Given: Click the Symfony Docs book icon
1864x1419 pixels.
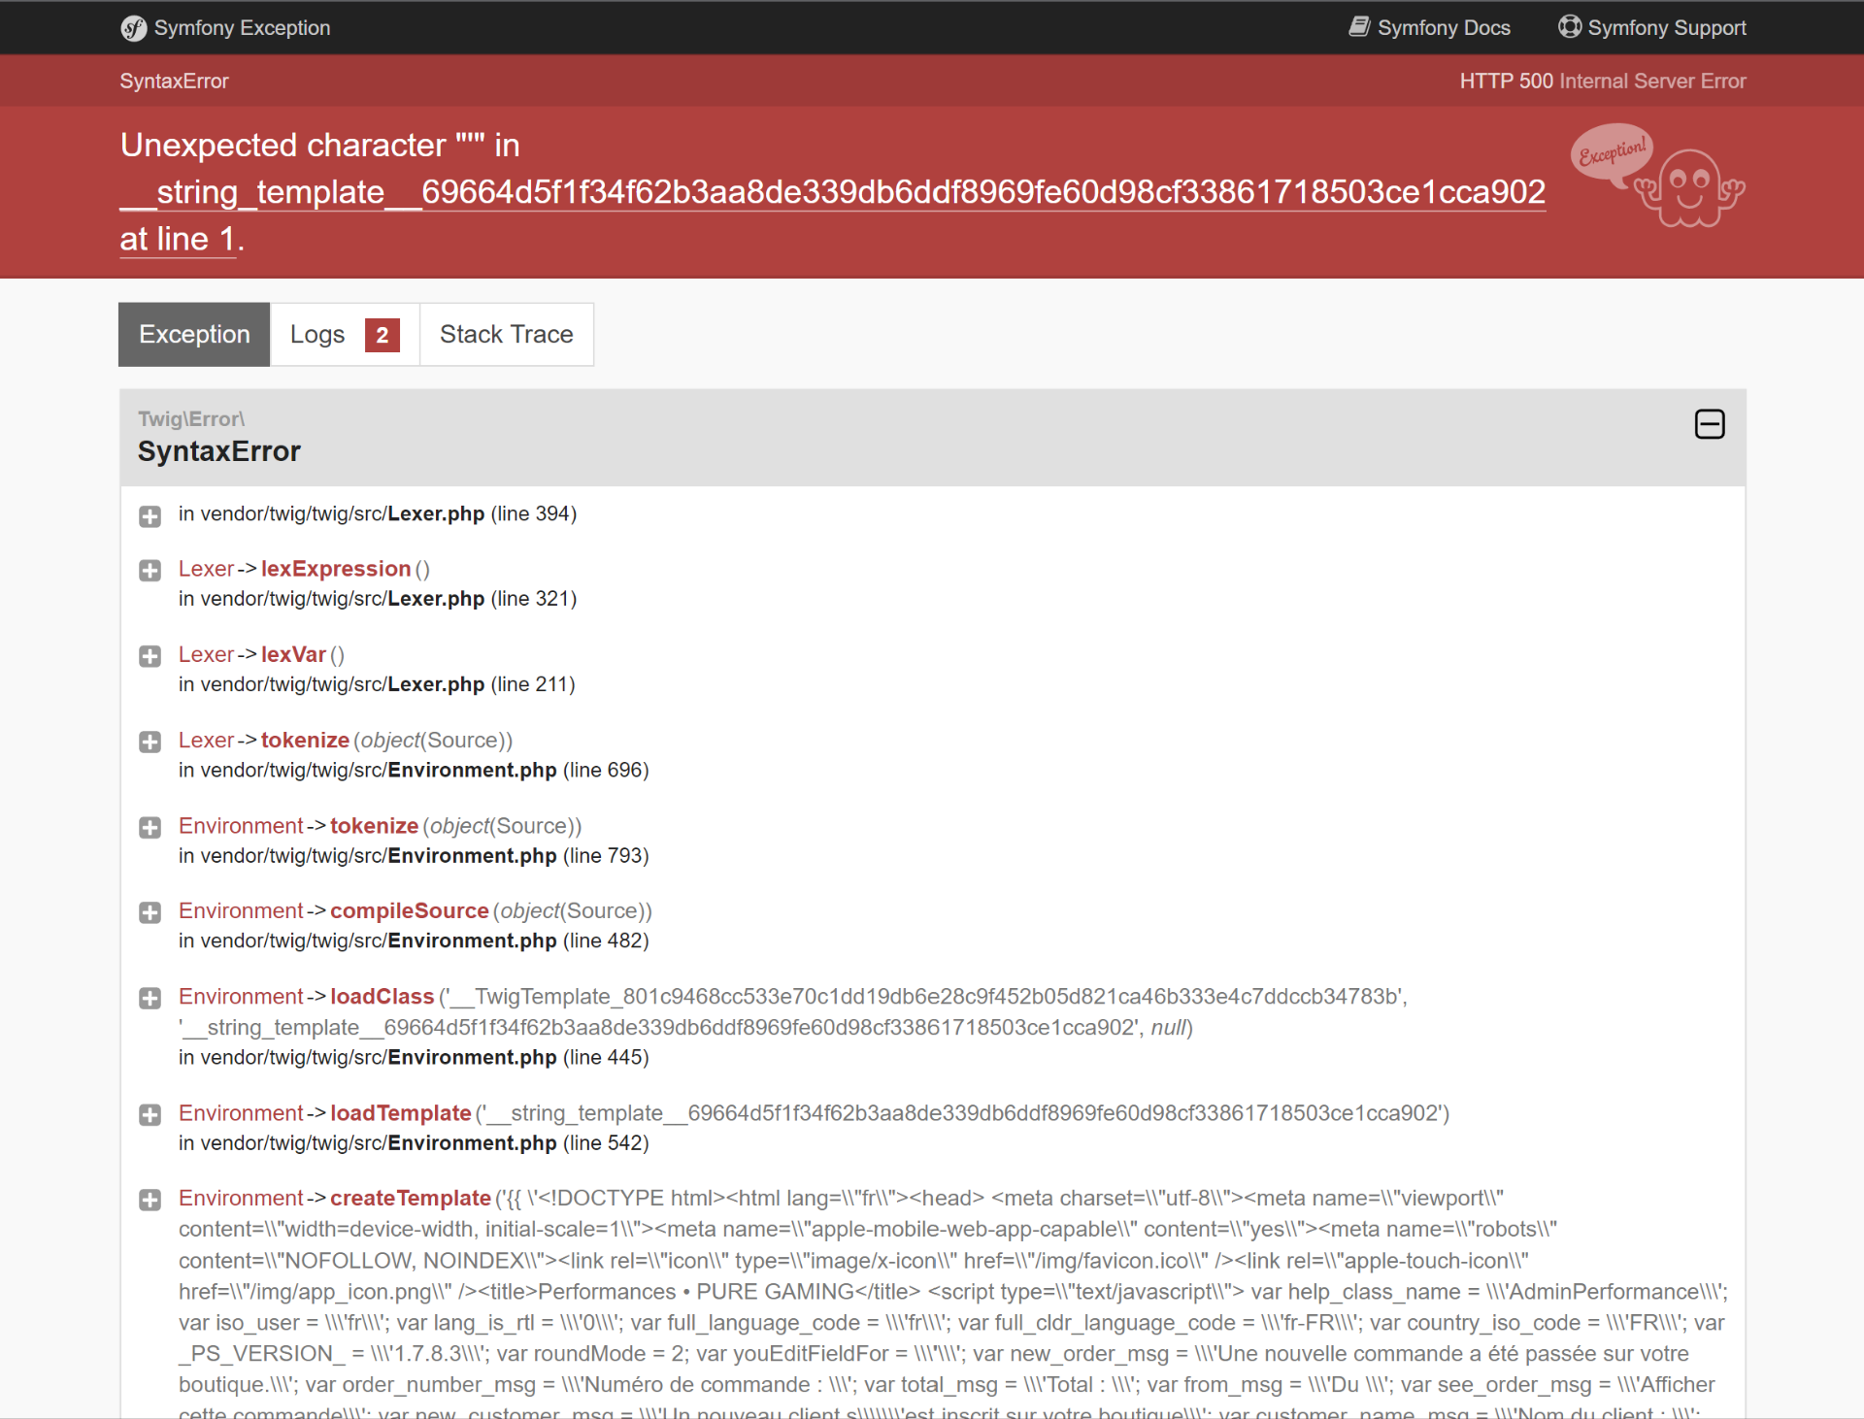Looking at the screenshot, I should (x=1359, y=27).
